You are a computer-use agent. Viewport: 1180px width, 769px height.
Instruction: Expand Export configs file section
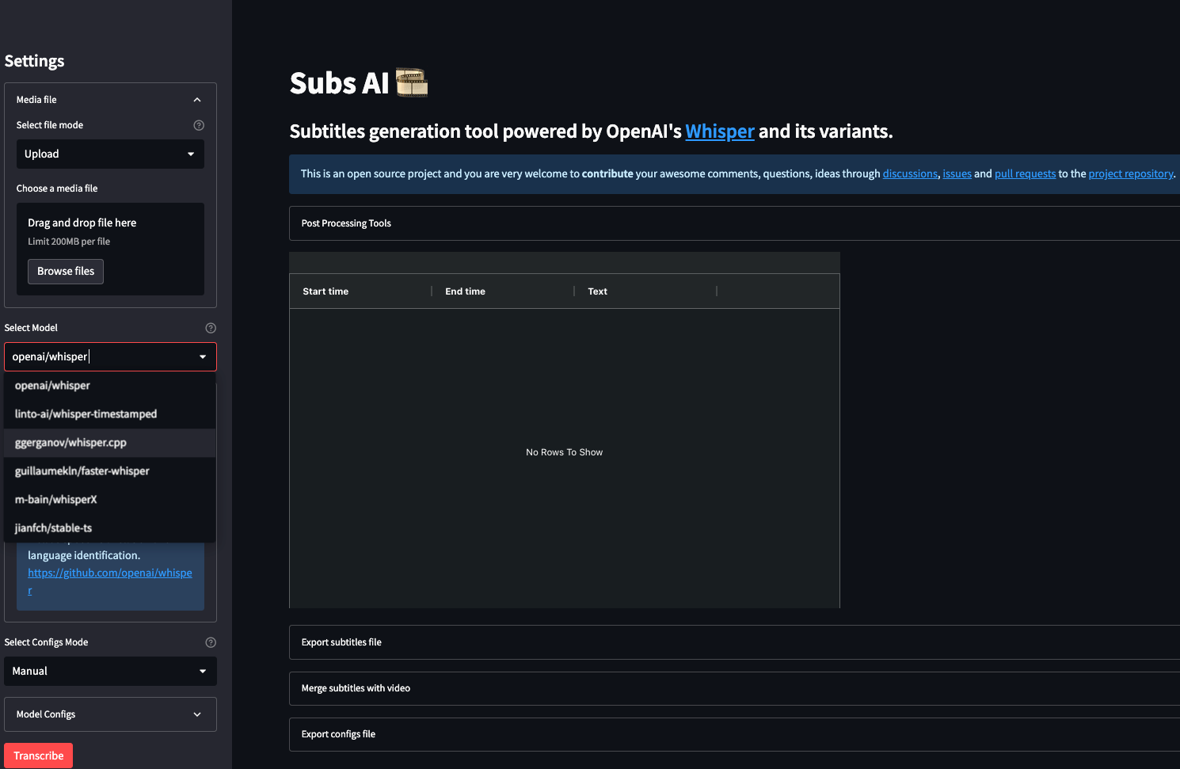(734, 734)
